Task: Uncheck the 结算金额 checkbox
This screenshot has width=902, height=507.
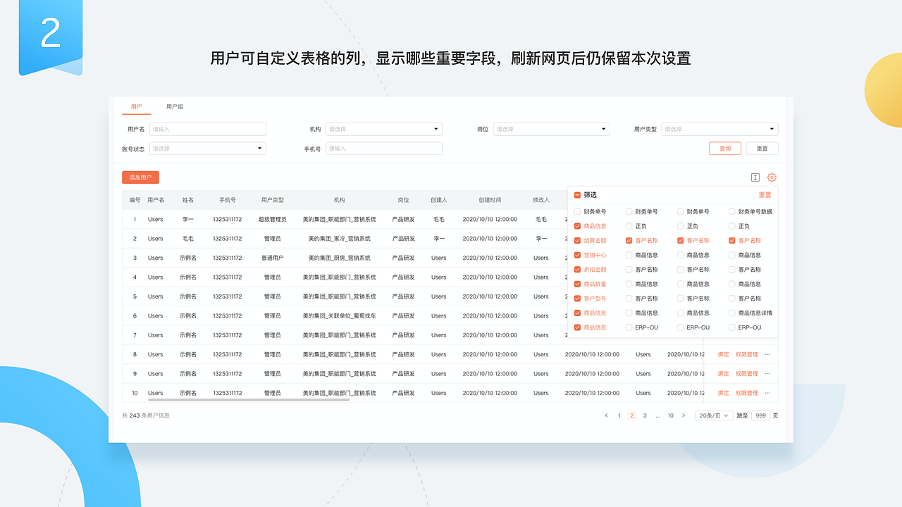Action: (578, 240)
